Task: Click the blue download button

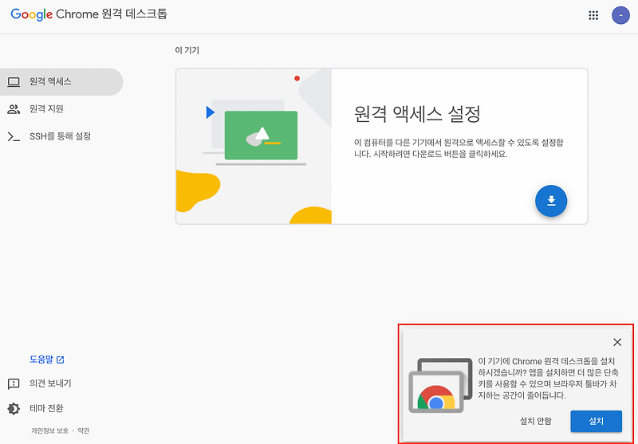Action: coord(551,201)
